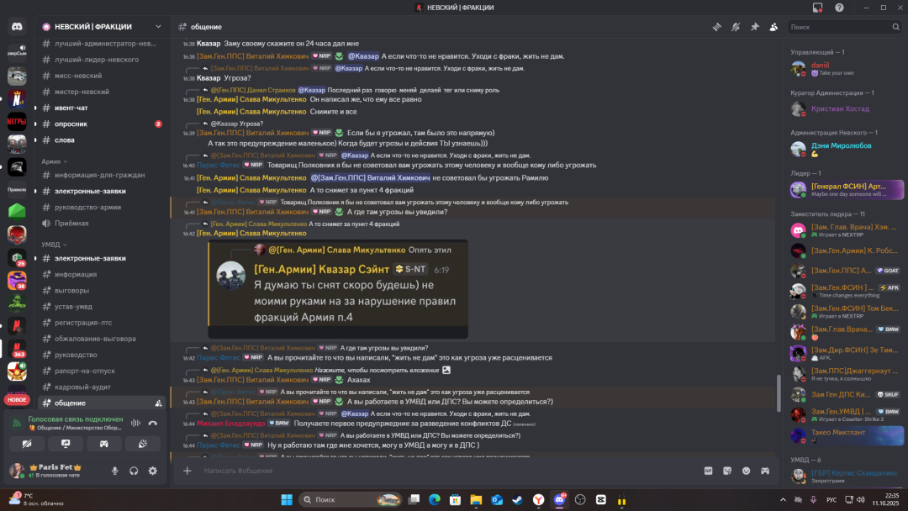
Task: Open Discord inbox icon in title bar
Action: pyautogui.click(x=816, y=8)
